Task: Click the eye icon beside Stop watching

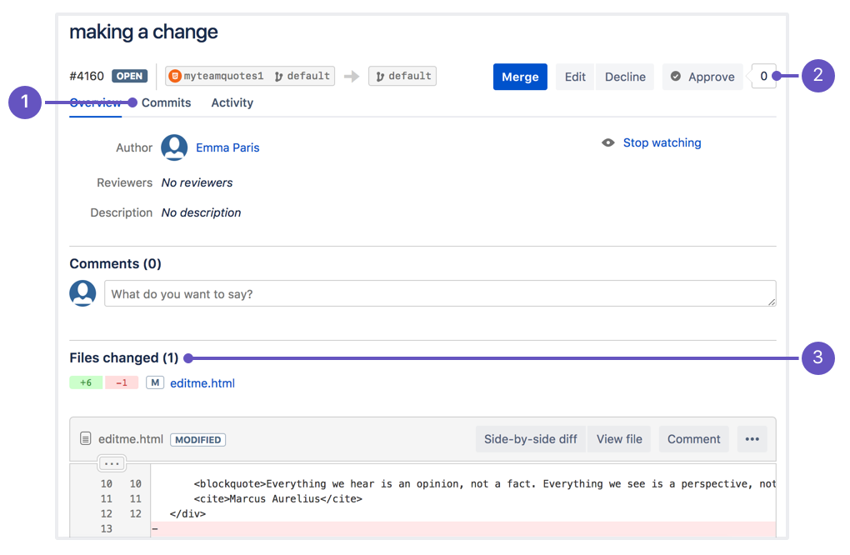Action: (x=607, y=142)
